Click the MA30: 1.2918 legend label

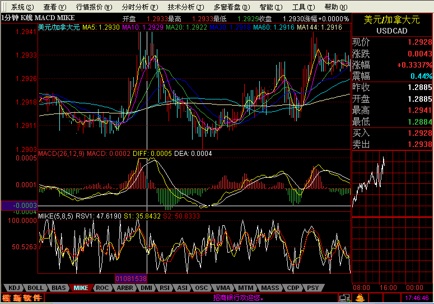230,27
